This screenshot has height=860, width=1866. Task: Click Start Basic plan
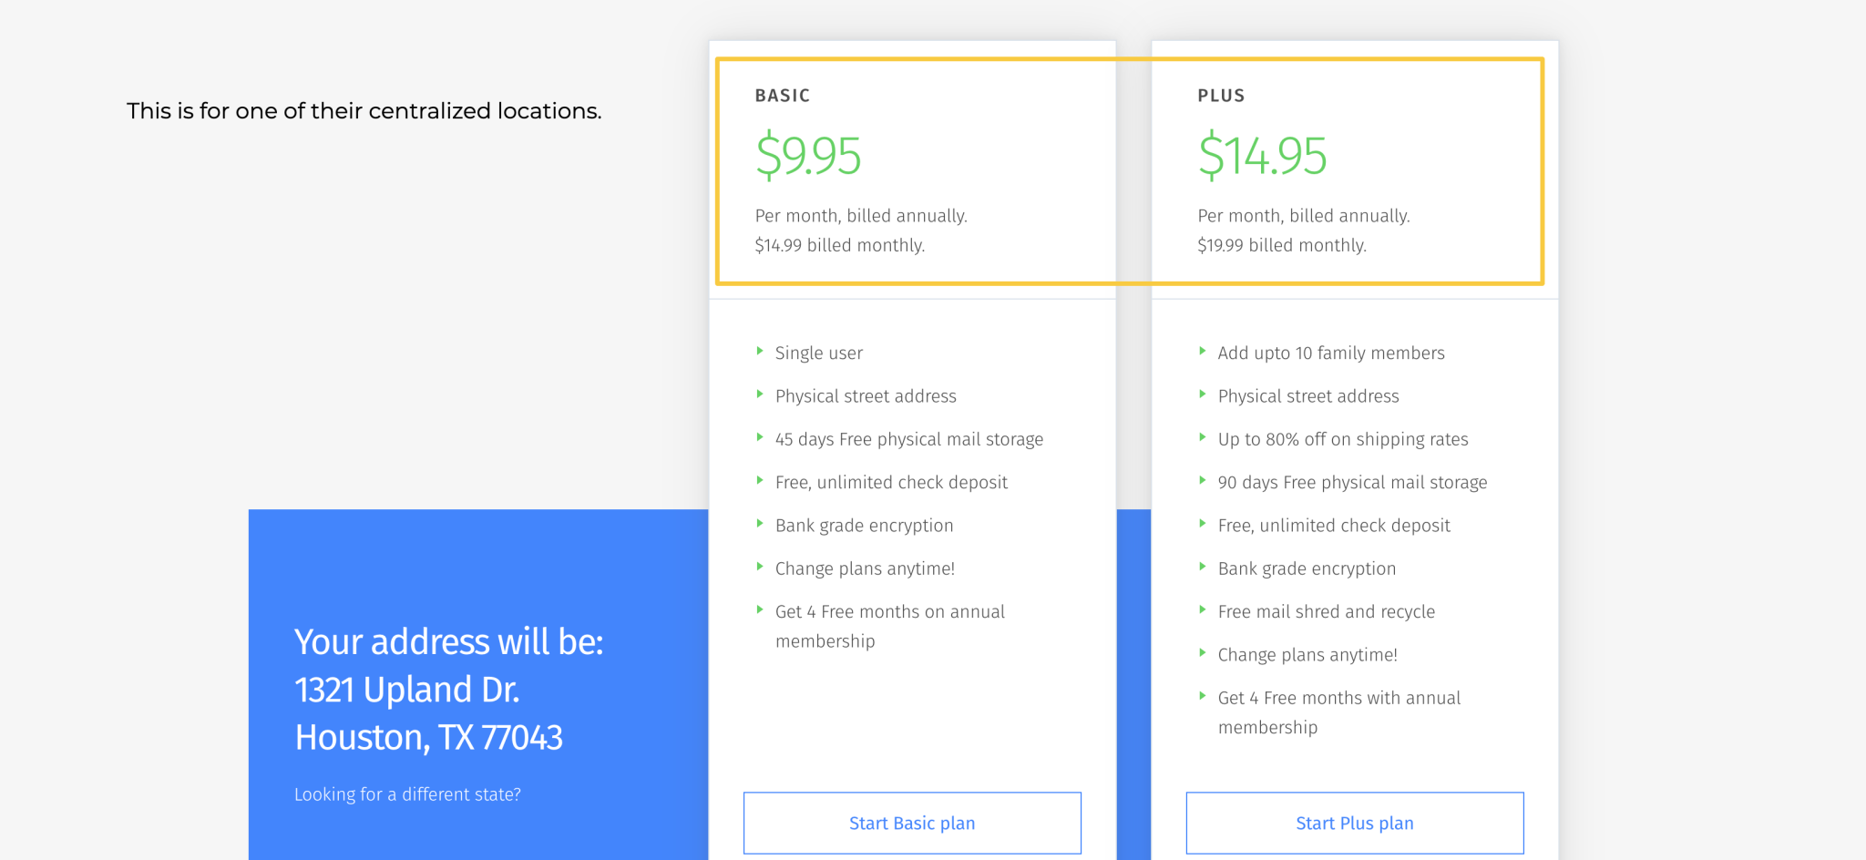[911, 822]
